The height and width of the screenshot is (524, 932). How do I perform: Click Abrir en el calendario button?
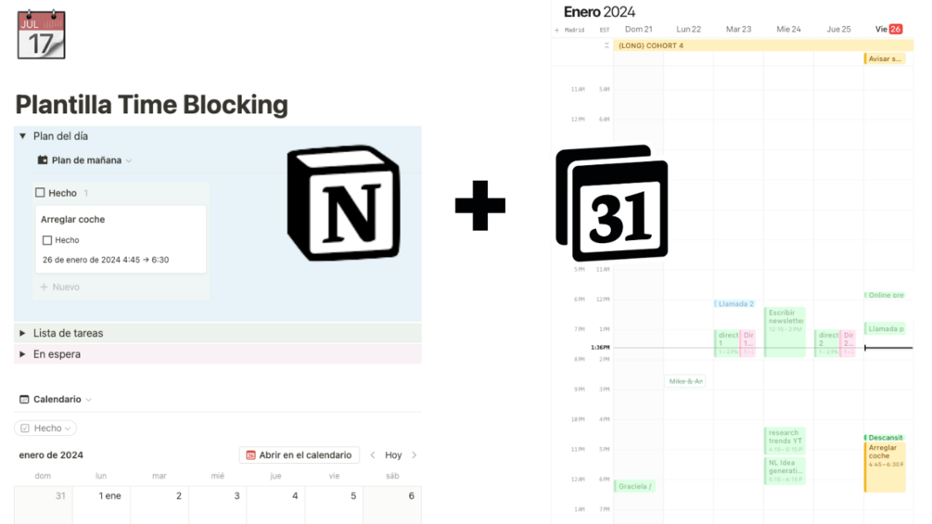299,455
